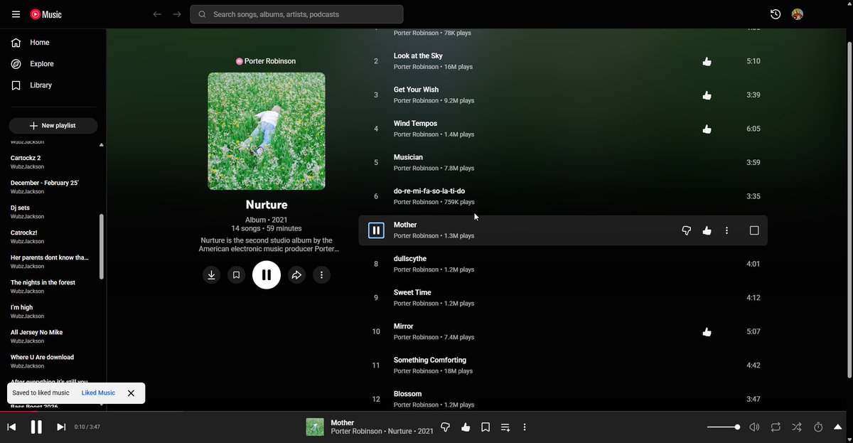Image resolution: width=853 pixels, height=443 pixels.
Task: Click the now-playing thumbnail in player bar
Action: [315, 427]
